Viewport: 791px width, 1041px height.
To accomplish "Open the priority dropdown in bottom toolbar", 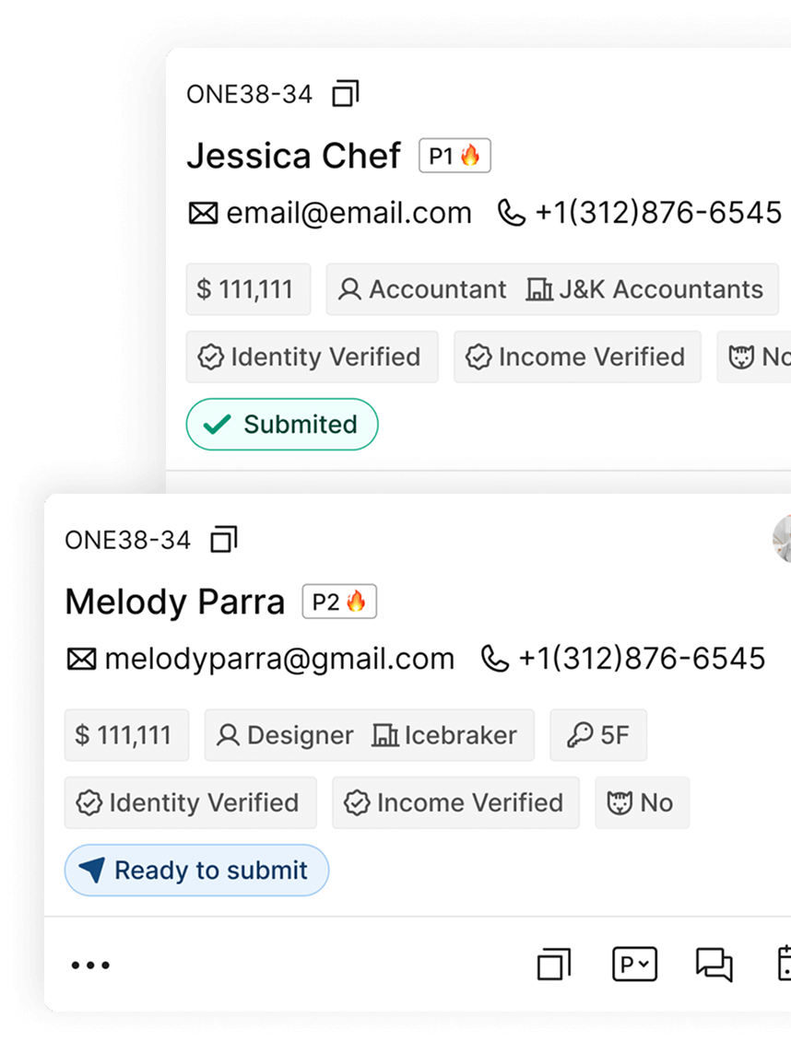I will click(x=634, y=965).
